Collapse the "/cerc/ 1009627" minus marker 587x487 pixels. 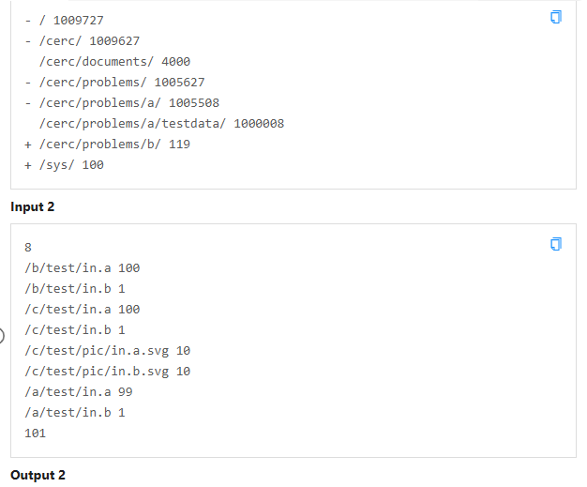pyautogui.click(x=28, y=41)
